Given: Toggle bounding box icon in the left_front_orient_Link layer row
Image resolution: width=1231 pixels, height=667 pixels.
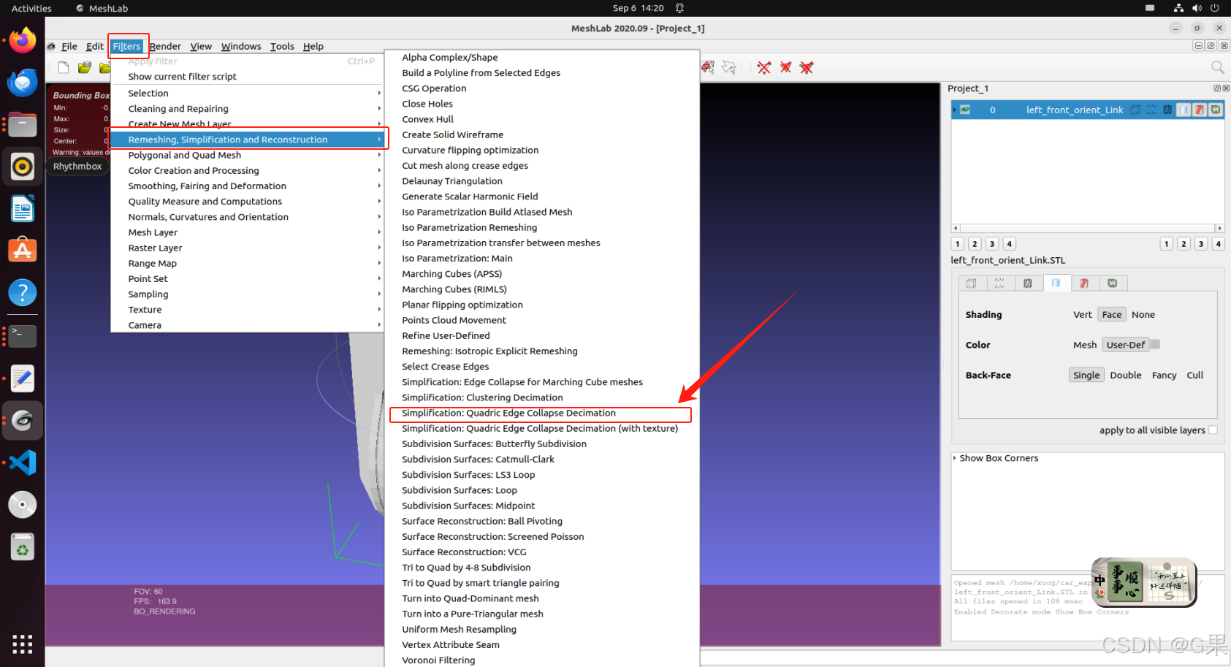Looking at the screenshot, I should pyautogui.click(x=1135, y=110).
